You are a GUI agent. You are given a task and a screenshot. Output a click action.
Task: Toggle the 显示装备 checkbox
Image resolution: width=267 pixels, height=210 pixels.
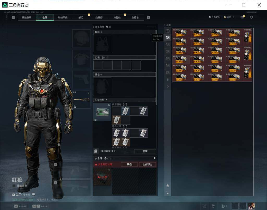pos(14,186)
